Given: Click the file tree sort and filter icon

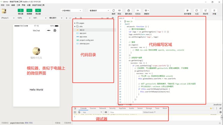Looking at the screenshot, I should coord(108,18).
